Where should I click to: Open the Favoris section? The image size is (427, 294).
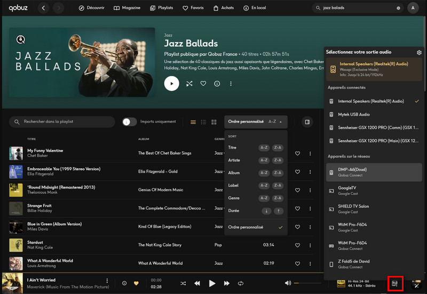pos(193,8)
